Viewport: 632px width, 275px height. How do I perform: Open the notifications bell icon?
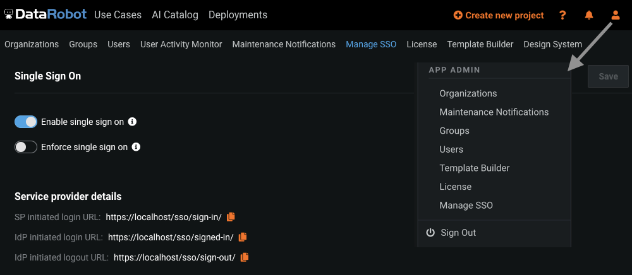pos(589,15)
